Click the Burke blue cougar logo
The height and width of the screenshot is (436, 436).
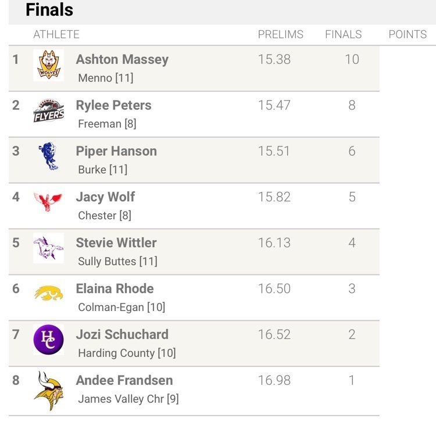click(x=48, y=156)
